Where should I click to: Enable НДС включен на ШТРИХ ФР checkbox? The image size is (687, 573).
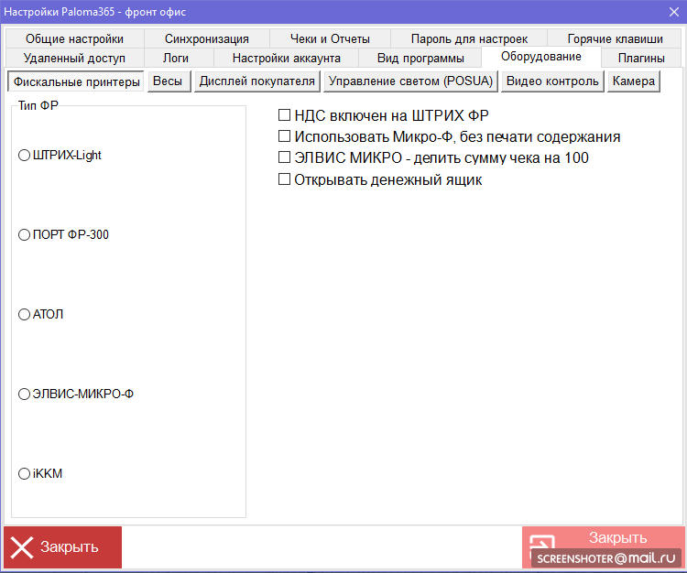[x=284, y=116]
